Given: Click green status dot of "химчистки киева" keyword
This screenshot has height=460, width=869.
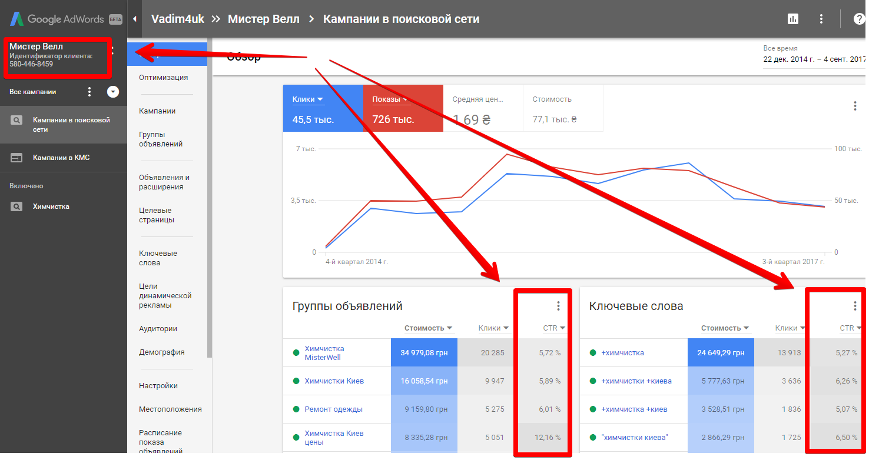Looking at the screenshot, I should 593,438.
